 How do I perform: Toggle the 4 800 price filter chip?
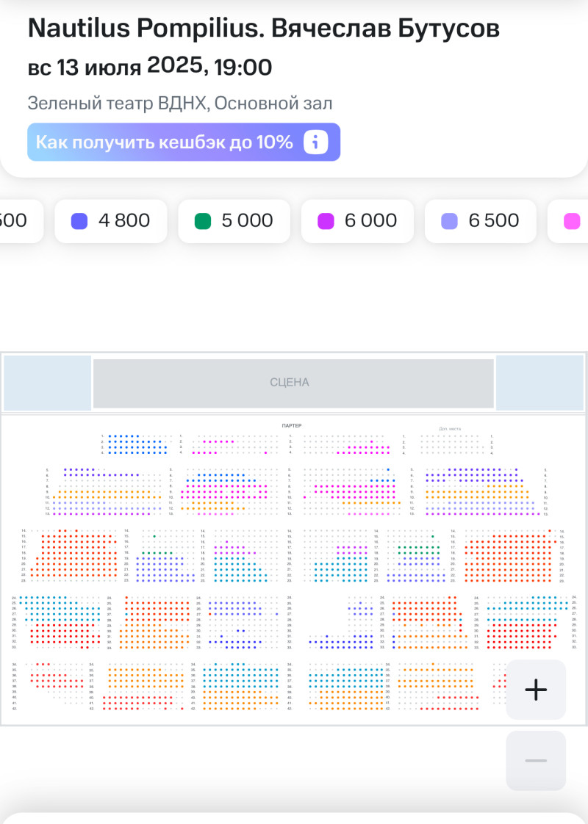coord(111,220)
